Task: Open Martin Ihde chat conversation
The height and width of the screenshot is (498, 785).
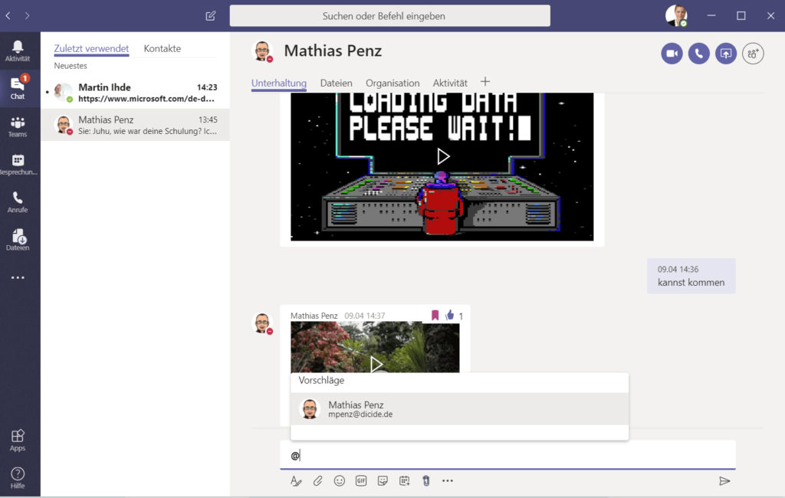Action: coord(135,93)
